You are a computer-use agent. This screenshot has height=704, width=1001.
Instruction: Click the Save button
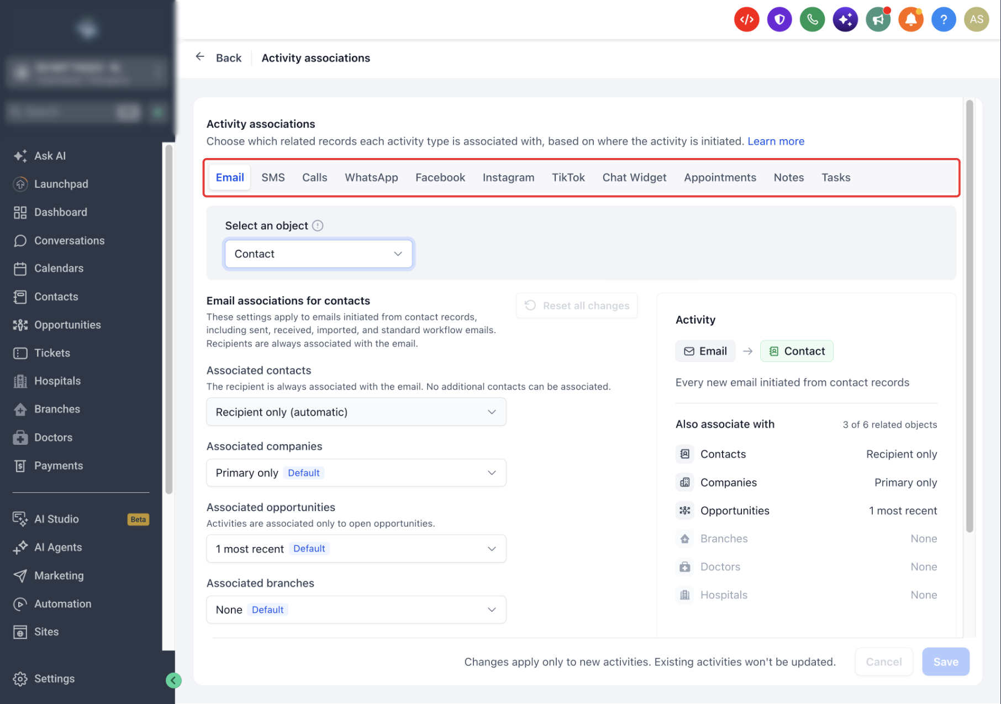[x=946, y=661]
